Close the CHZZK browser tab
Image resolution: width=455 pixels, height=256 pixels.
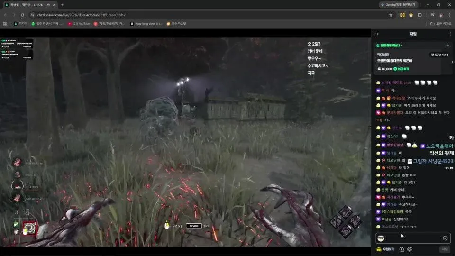click(54, 5)
